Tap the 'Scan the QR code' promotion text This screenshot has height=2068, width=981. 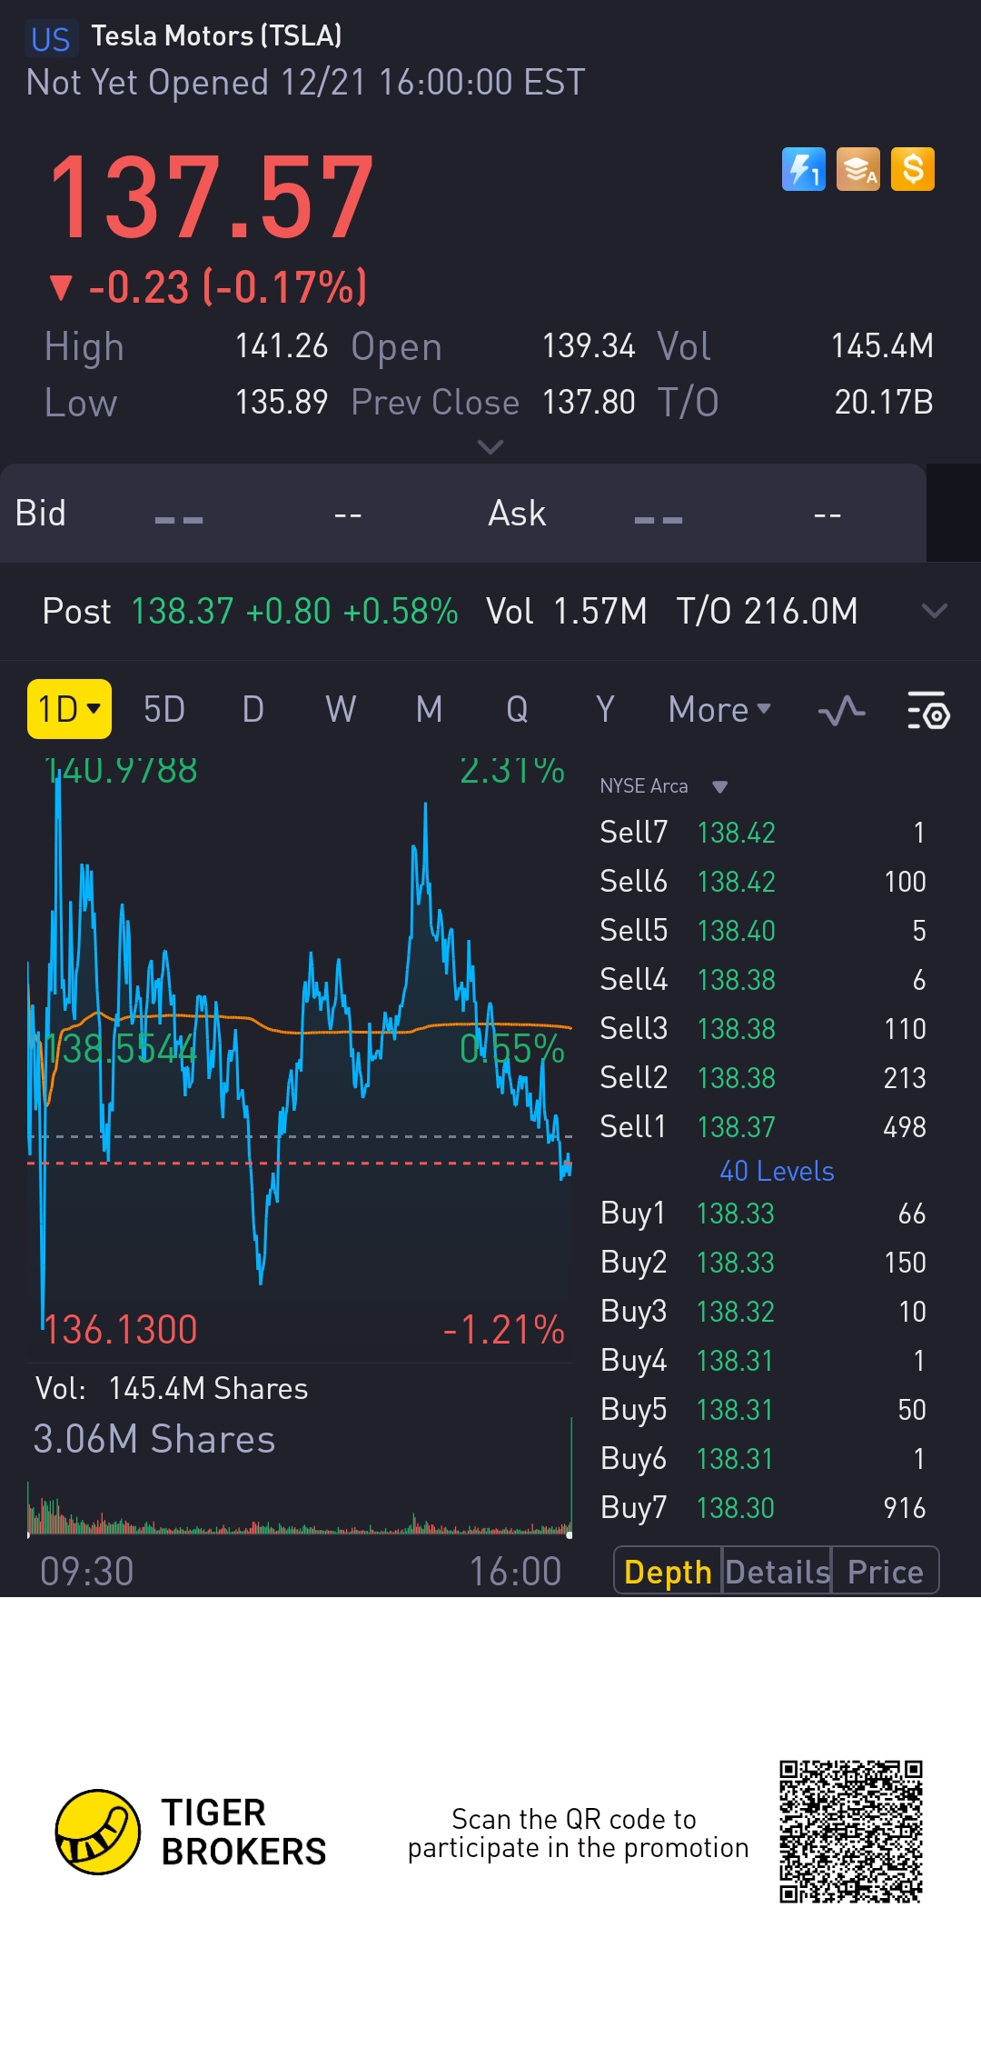578,1833
